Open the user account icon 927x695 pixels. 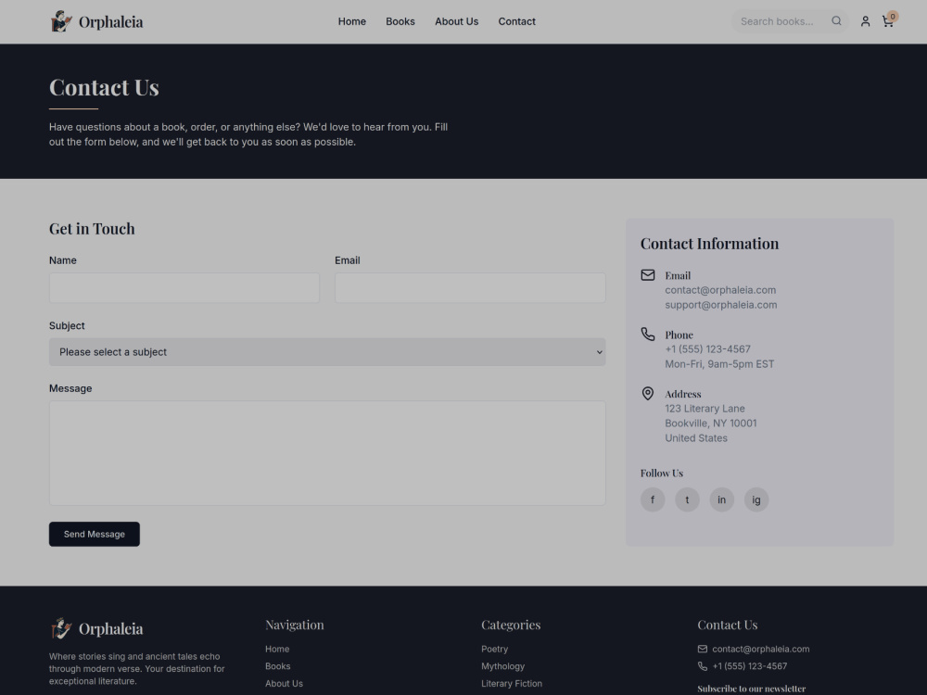point(865,21)
